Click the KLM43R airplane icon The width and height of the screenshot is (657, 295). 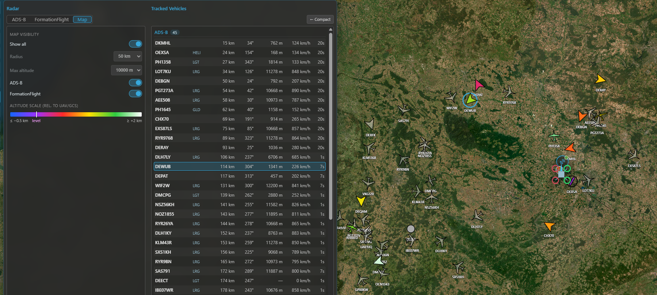(417, 191)
